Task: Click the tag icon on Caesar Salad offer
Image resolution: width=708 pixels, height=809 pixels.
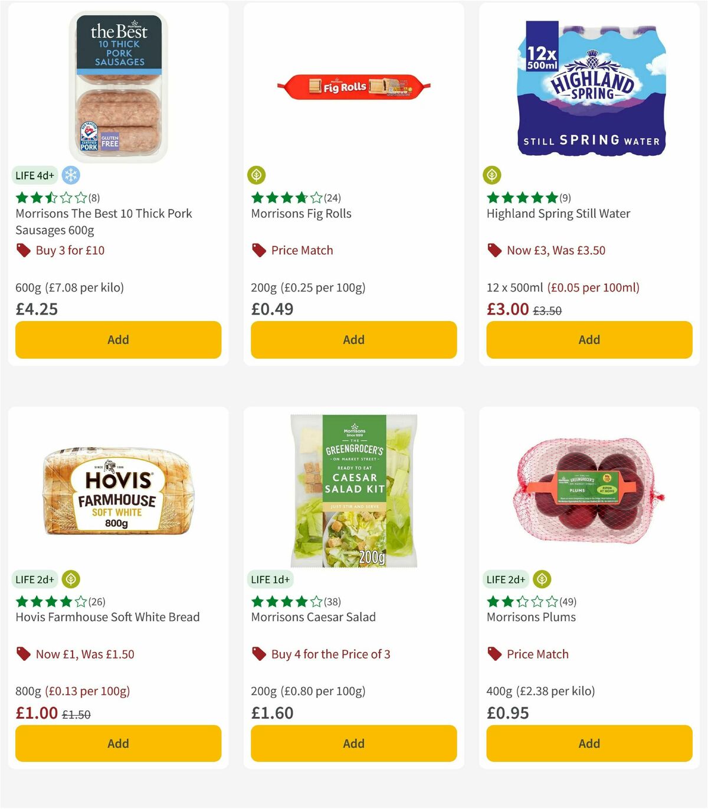Action: pyautogui.click(x=258, y=654)
